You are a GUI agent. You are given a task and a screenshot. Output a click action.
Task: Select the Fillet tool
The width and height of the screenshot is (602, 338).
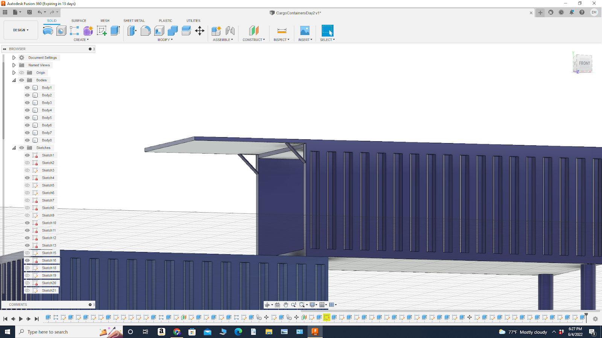(146, 31)
